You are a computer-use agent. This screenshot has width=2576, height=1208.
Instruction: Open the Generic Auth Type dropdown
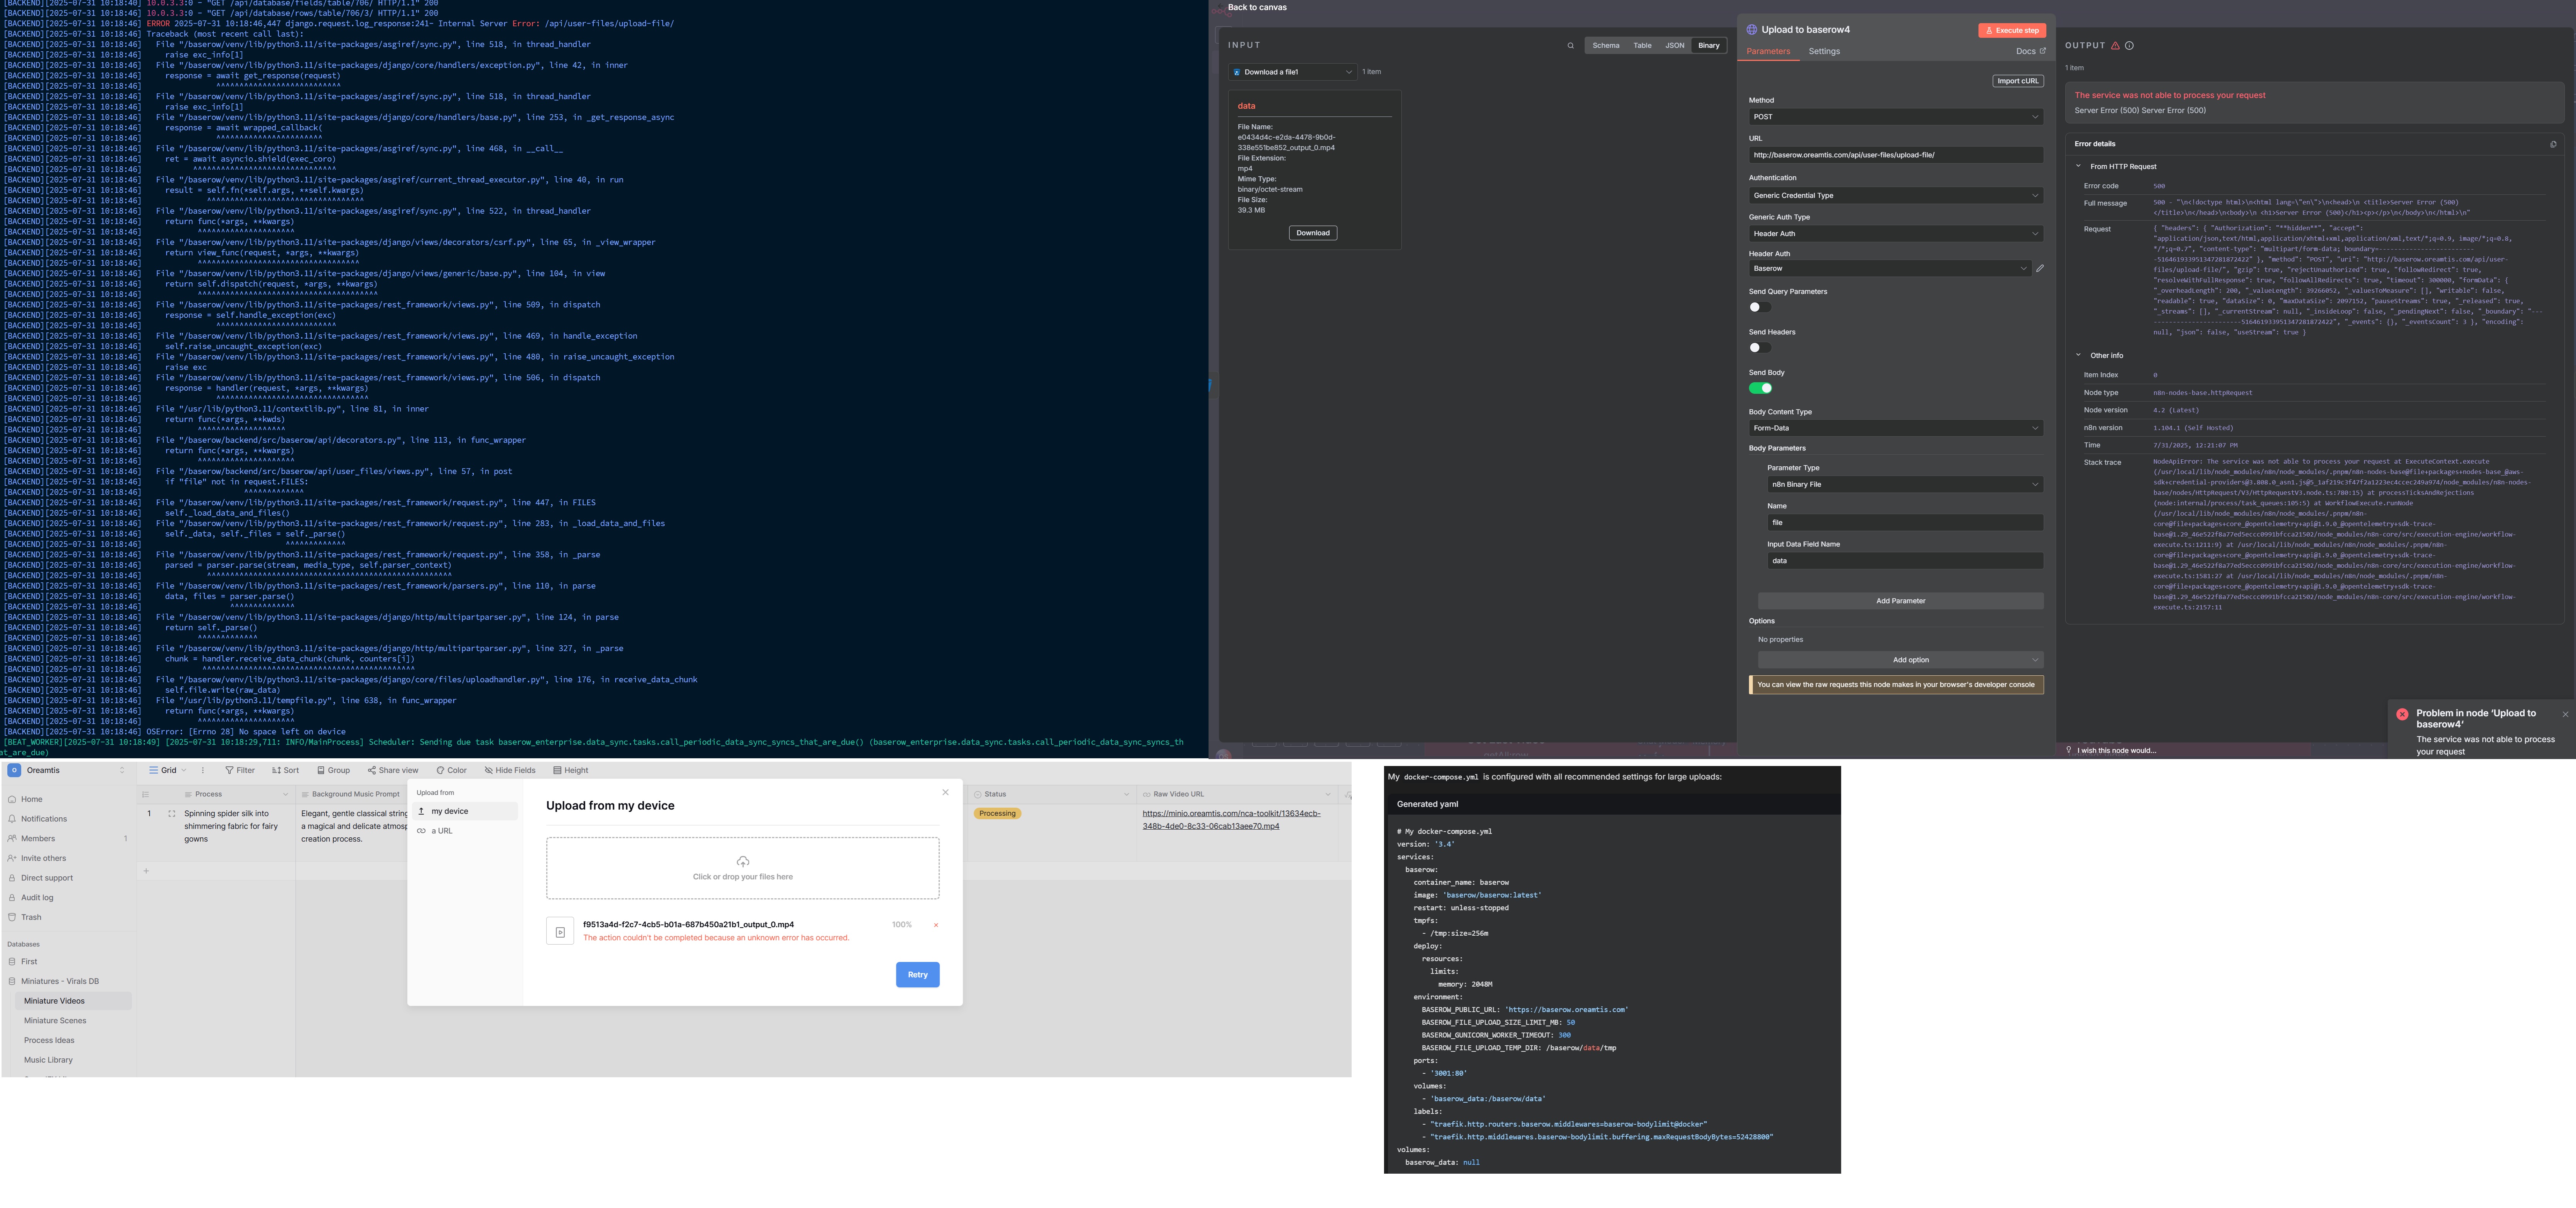pos(1895,234)
